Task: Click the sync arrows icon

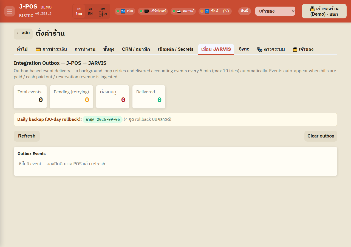Action: point(207,11)
